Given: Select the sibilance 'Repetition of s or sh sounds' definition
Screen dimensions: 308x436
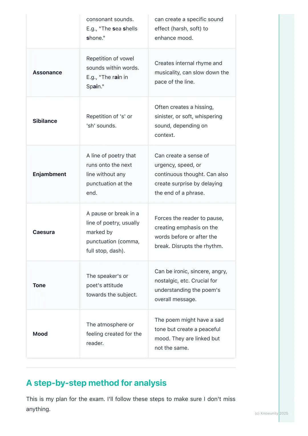Looking at the screenshot, I should [109, 121].
